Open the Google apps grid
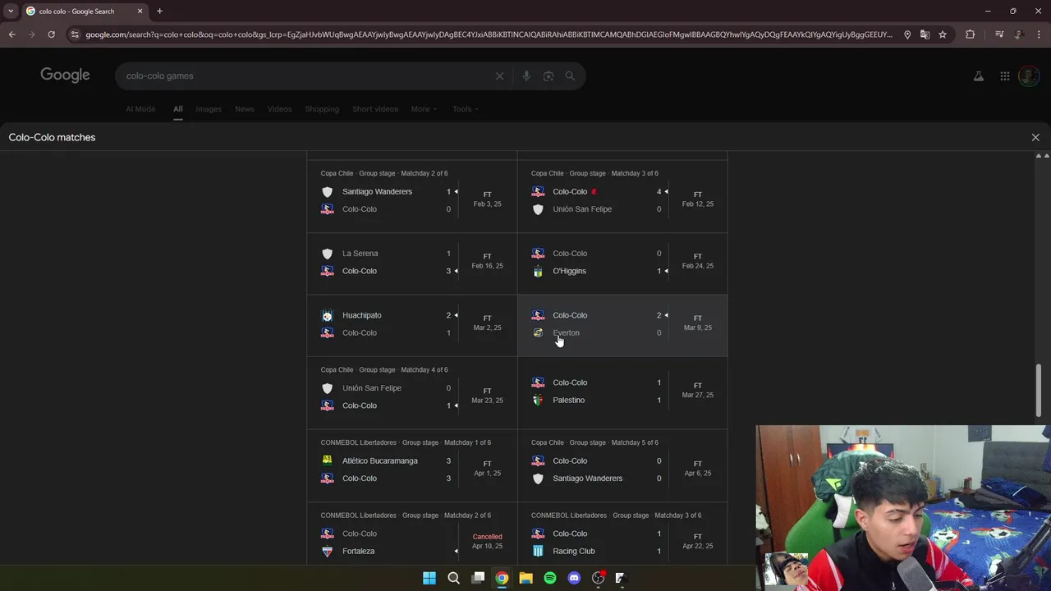The width and height of the screenshot is (1051, 591). tap(1005, 76)
